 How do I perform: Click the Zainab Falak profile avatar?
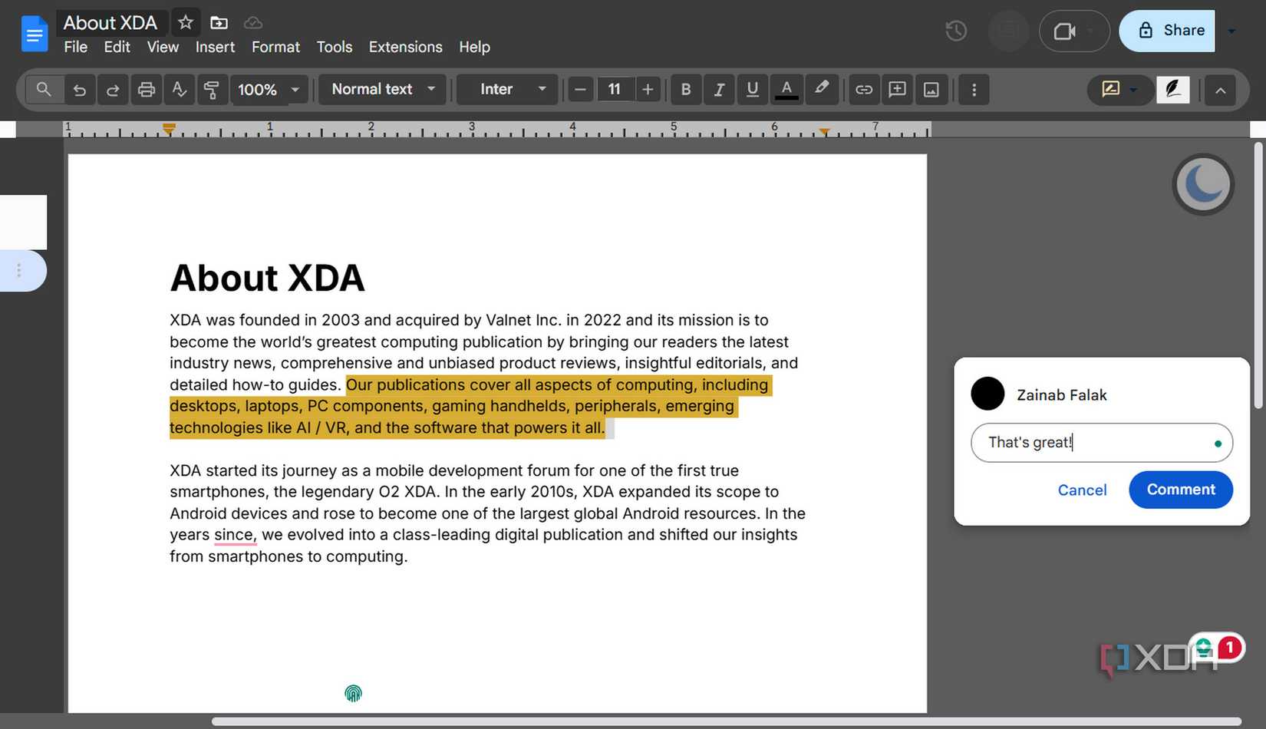pos(987,394)
